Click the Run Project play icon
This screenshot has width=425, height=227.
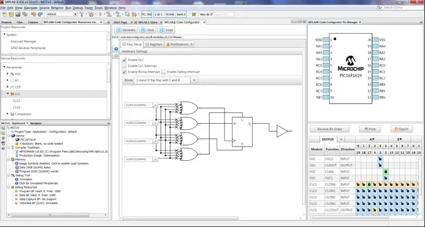pos(100,14)
